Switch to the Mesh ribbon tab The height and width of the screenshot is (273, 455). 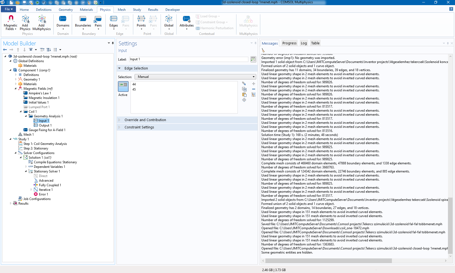tap(122, 10)
